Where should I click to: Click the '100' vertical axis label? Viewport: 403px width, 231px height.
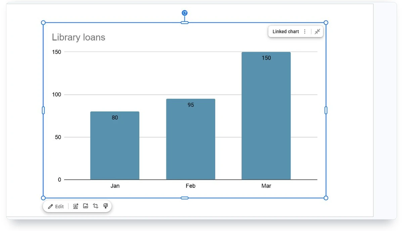pos(56,94)
